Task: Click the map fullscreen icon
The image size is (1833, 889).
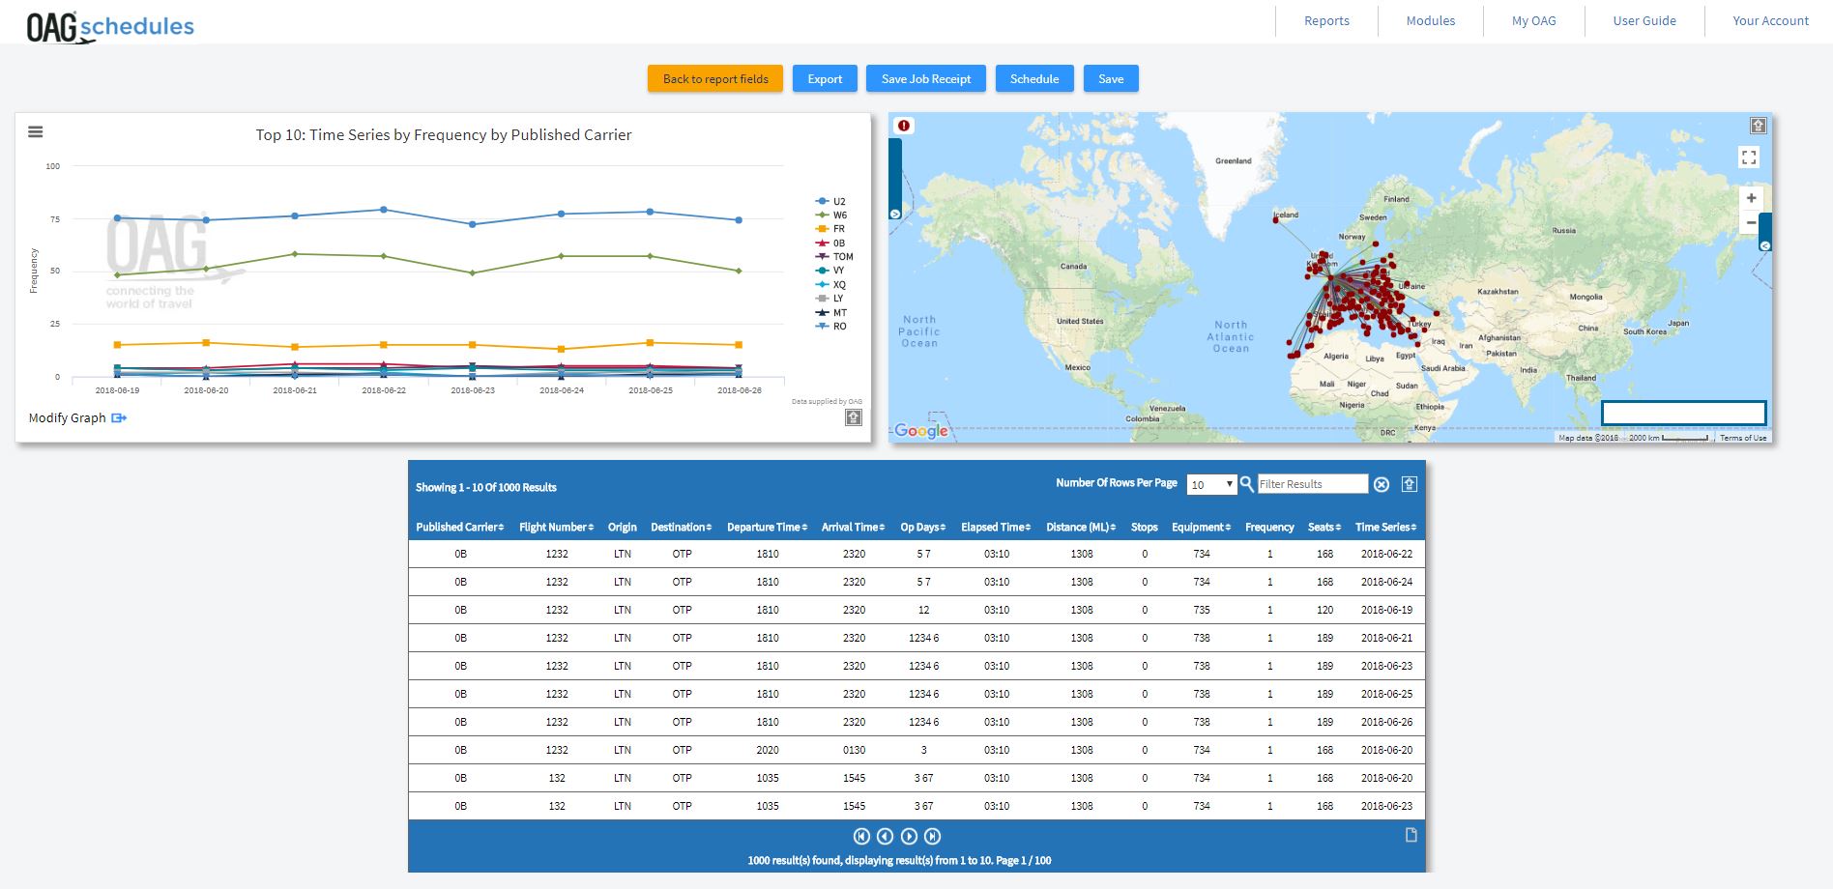Action: (x=1749, y=158)
